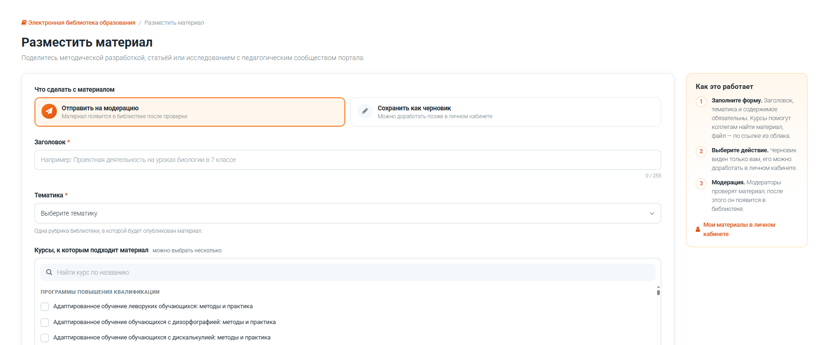Image resolution: width=829 pixels, height=345 pixels.
Task: Click the paper plane moderation icon
Action: [49, 112]
